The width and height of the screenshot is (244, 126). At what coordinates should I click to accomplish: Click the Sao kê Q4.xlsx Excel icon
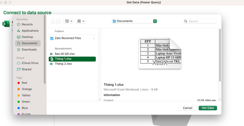point(52,54)
